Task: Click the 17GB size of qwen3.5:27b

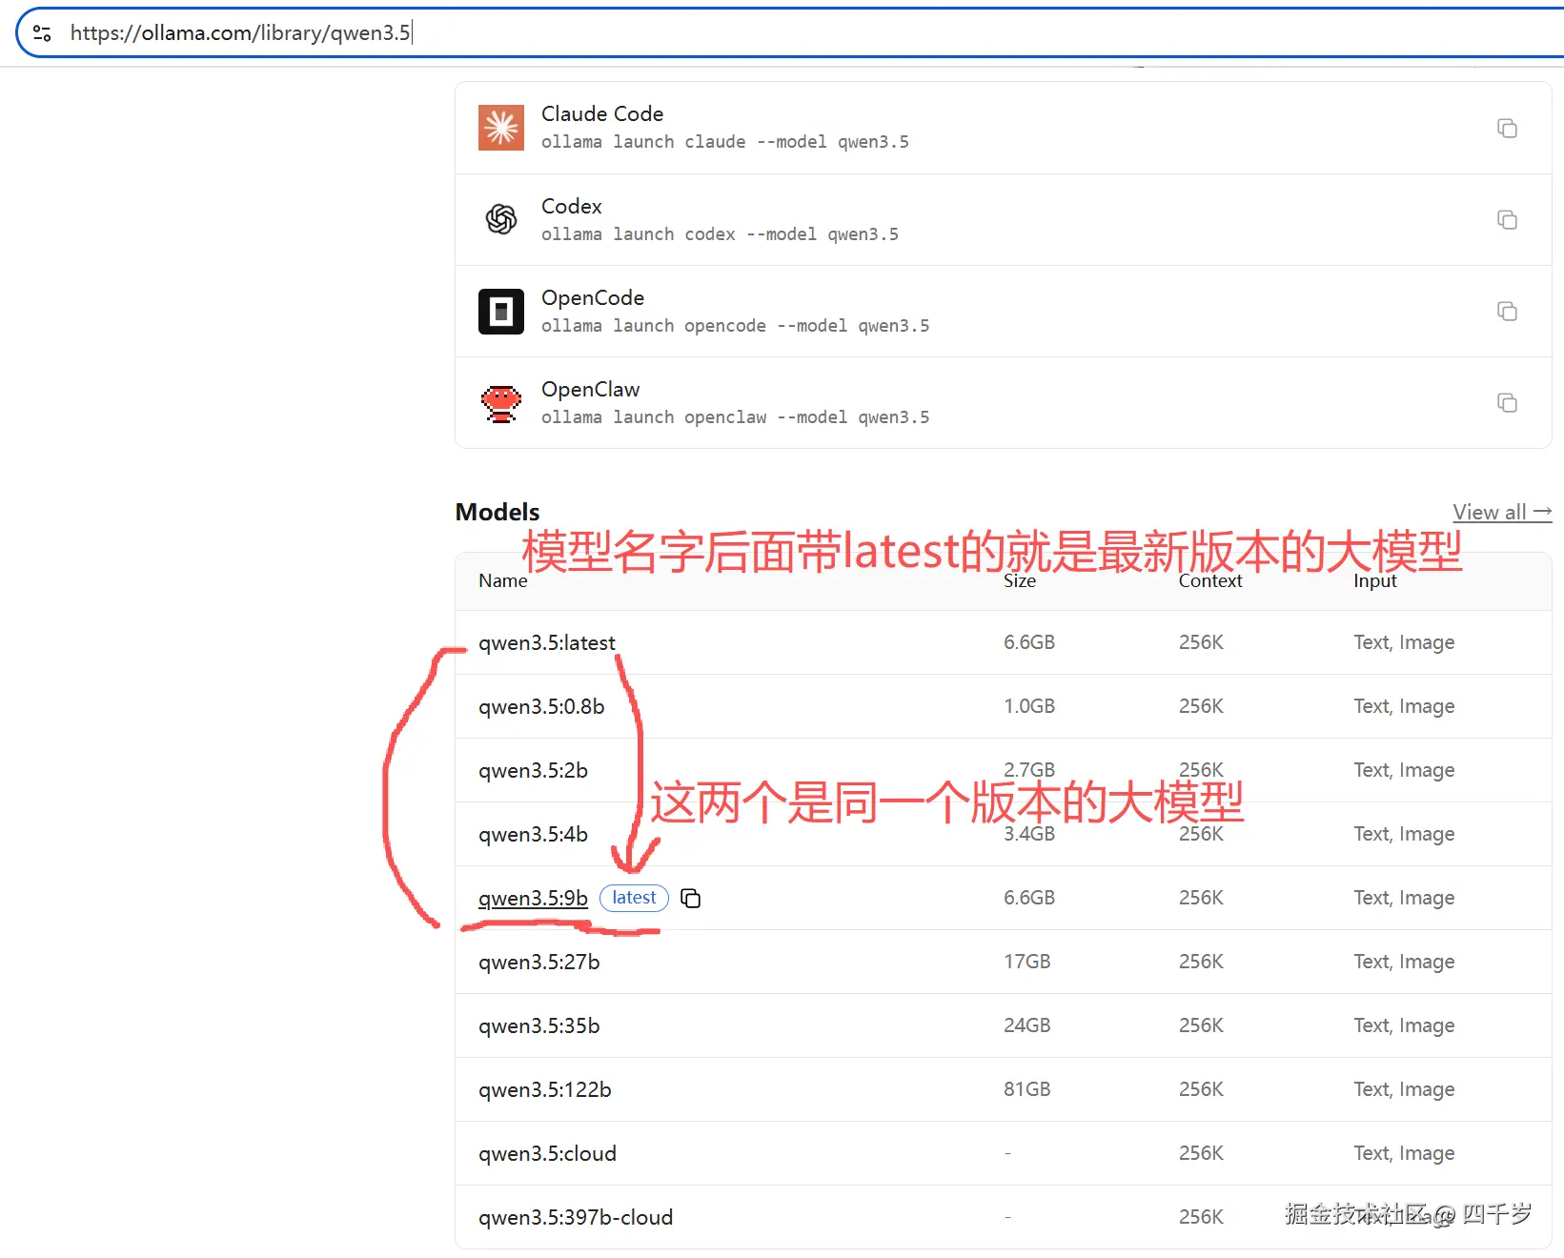Action: (1026, 962)
